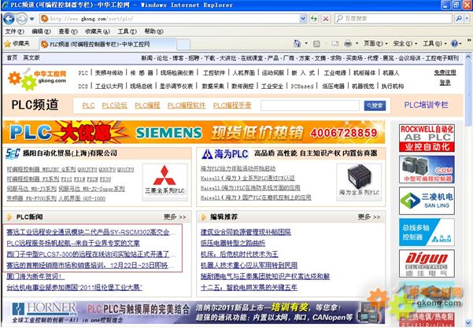Open the PLC论坛 link
This screenshot has height=328, width=473.
pyautogui.click(x=114, y=105)
